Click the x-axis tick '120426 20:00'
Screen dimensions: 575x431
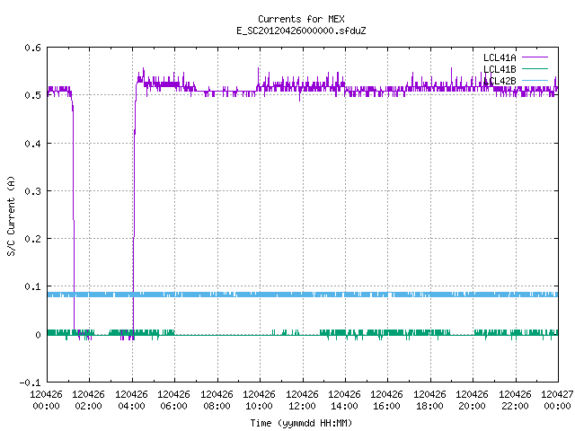(x=472, y=400)
